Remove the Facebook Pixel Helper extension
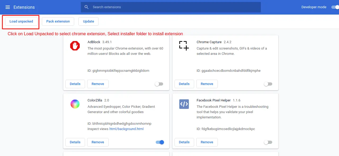Viewport: 339px width, 156px height. (x=207, y=142)
